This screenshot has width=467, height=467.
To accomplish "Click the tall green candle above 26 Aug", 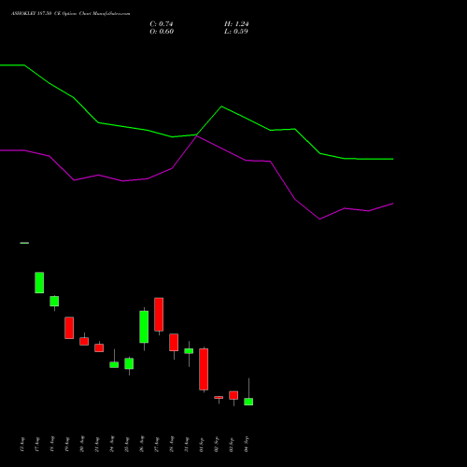I will [x=144, y=327].
